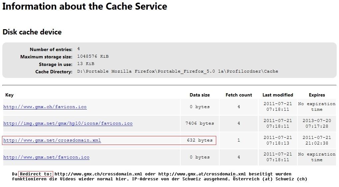
Task: Click the Last modified column header
Action: 277,95
